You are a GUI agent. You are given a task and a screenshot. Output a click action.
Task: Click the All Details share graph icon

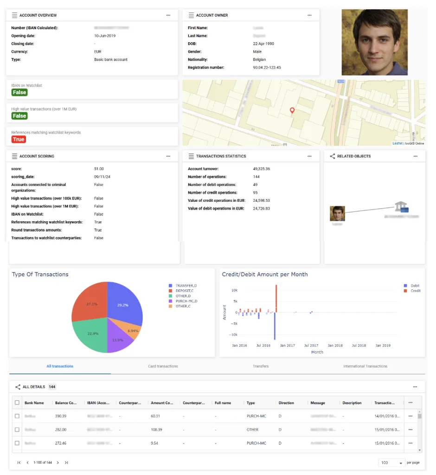coord(18,387)
